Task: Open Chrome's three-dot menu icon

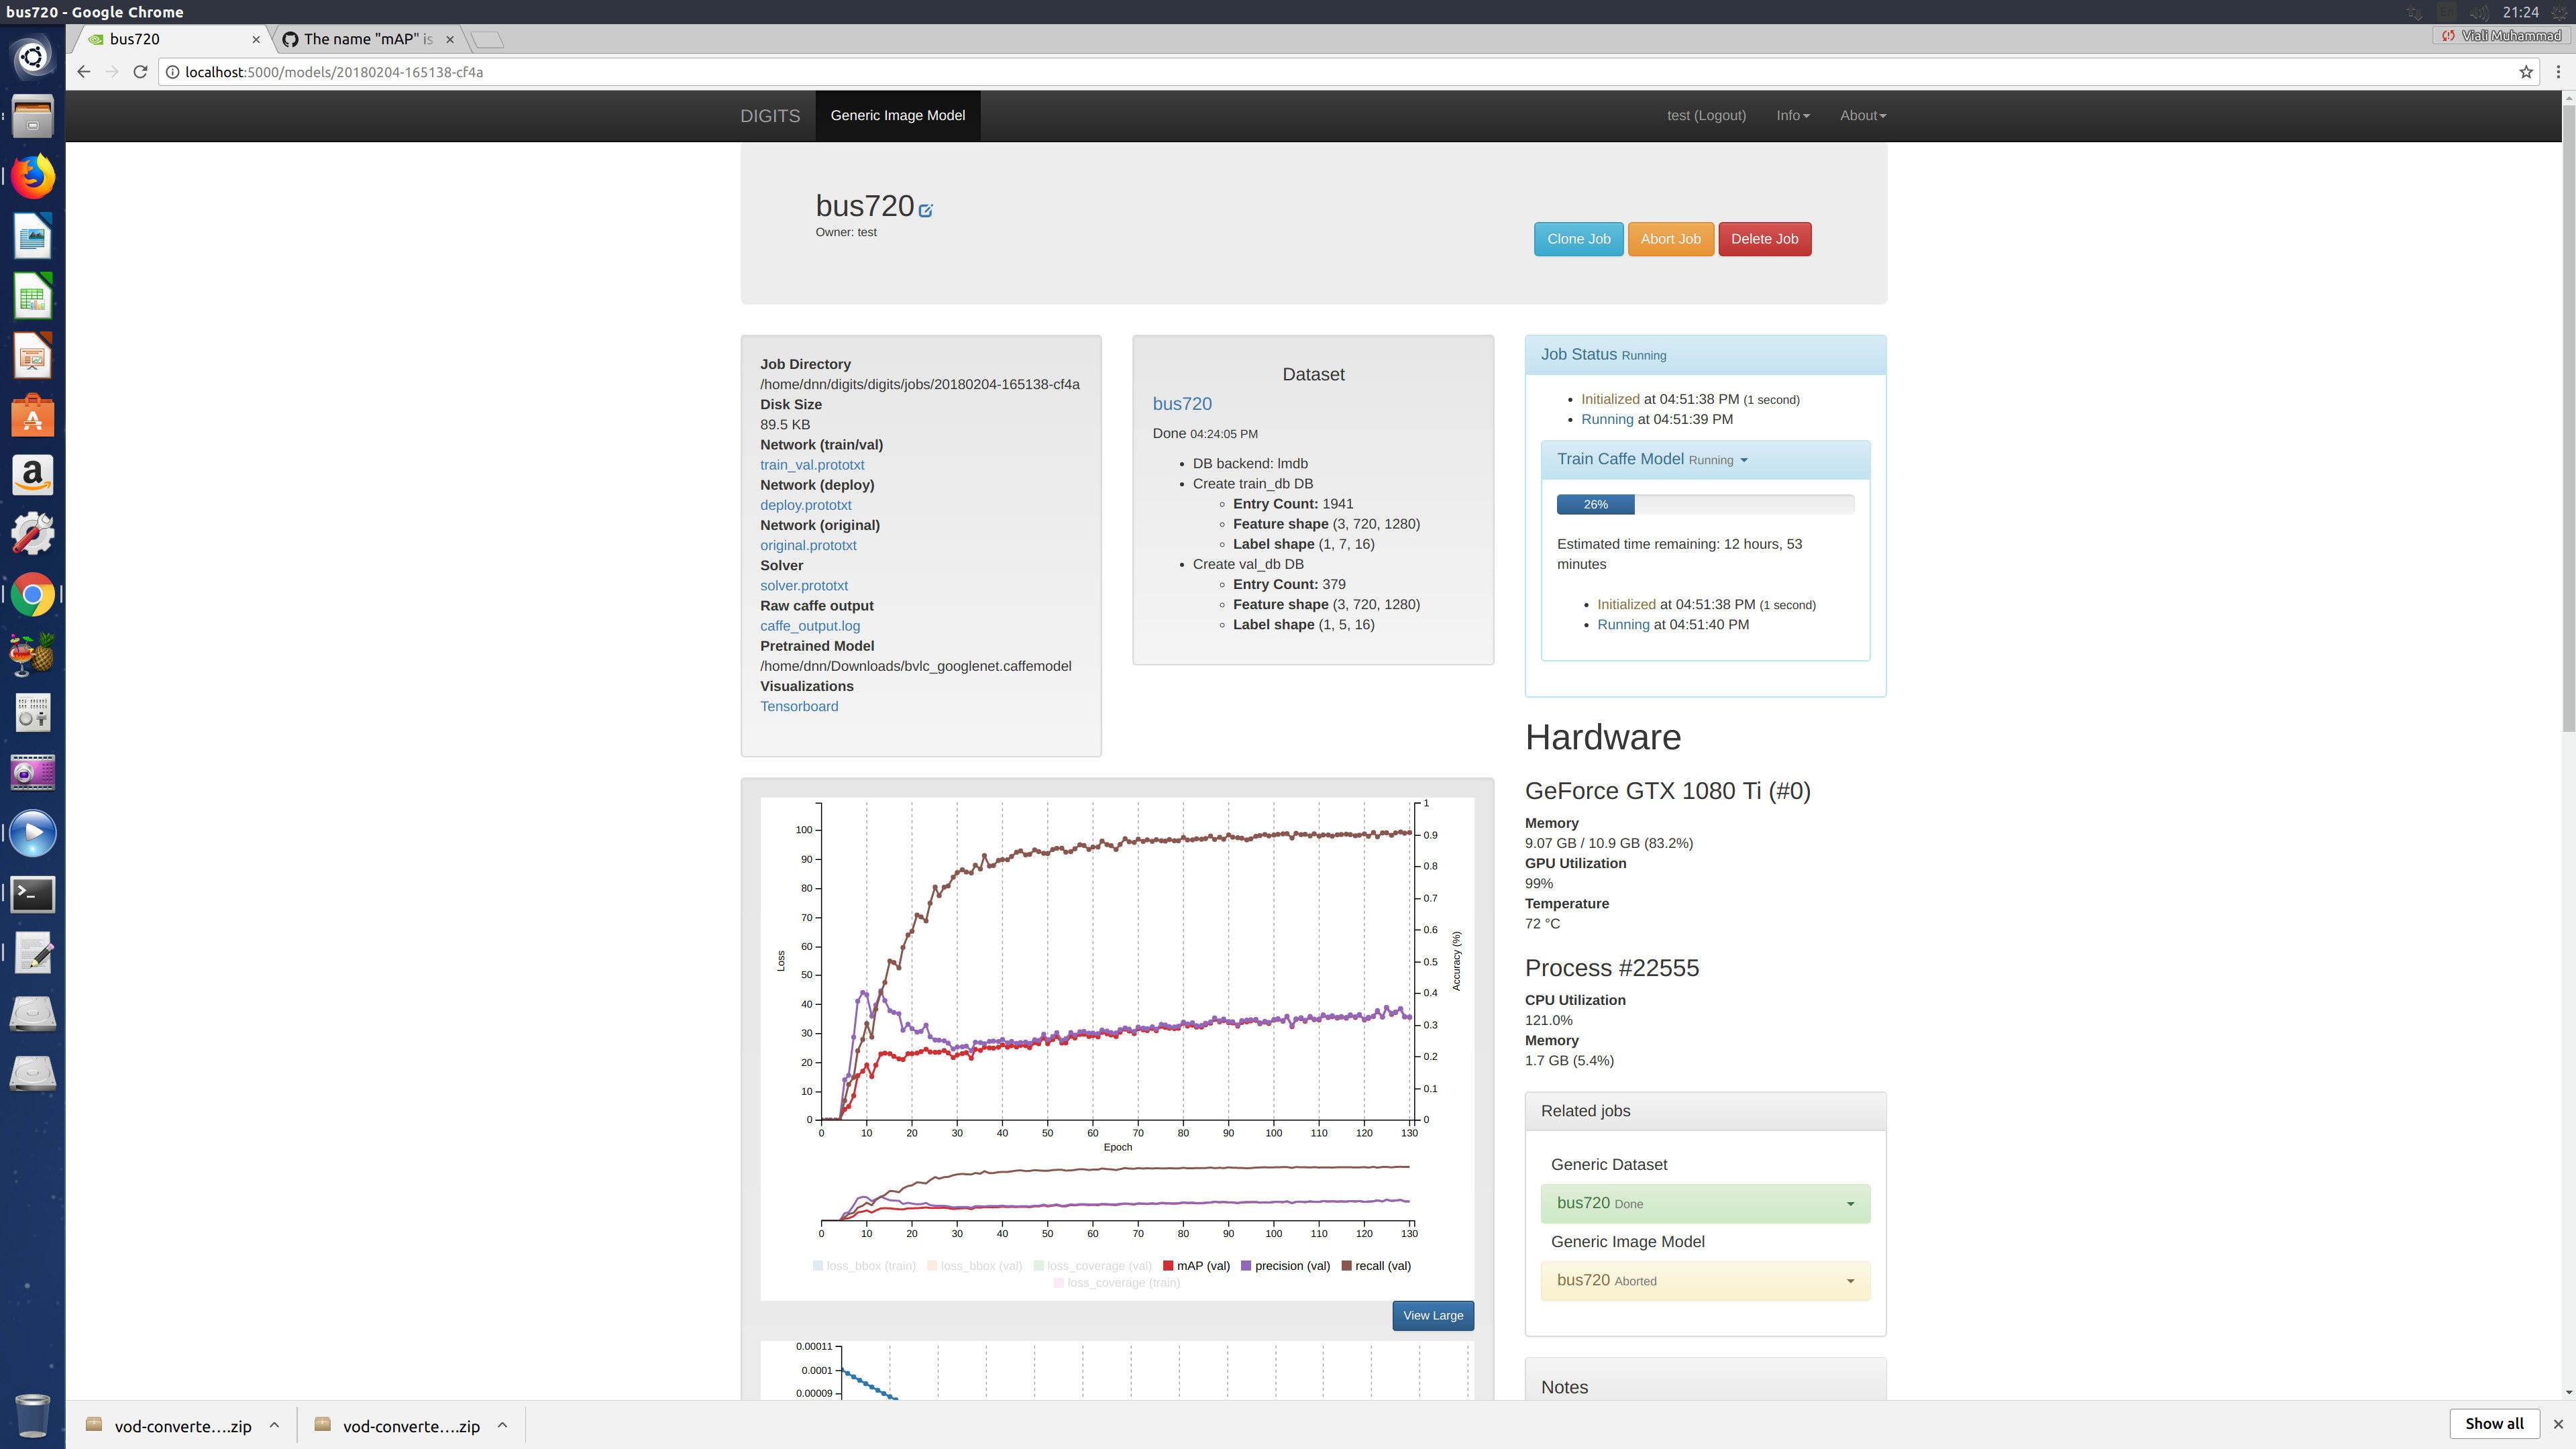Action: point(2558,72)
